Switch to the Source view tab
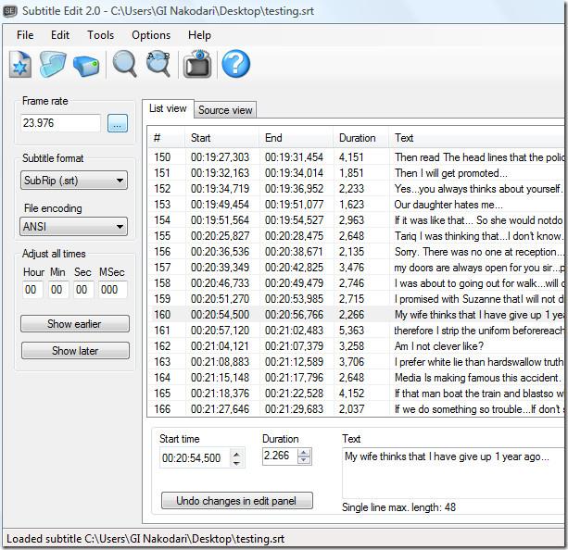 (x=225, y=109)
